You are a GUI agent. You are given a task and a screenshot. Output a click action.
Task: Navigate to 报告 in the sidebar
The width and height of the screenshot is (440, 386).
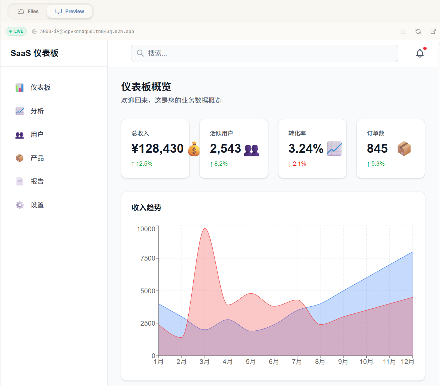(37, 181)
